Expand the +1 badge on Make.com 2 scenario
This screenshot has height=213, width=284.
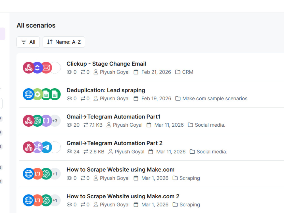point(55,200)
